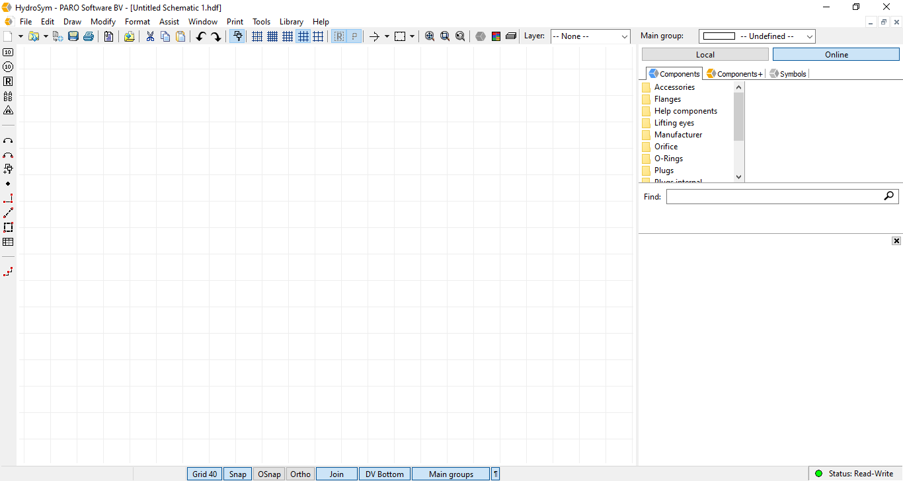Click the Print icon in the toolbar

89,36
